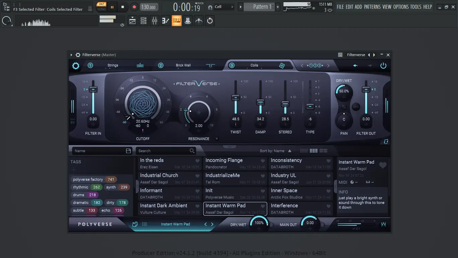Image resolution: width=458 pixels, height=258 pixels.
Task: Toggle the Sort by Name order arrow
Action: tap(290, 151)
